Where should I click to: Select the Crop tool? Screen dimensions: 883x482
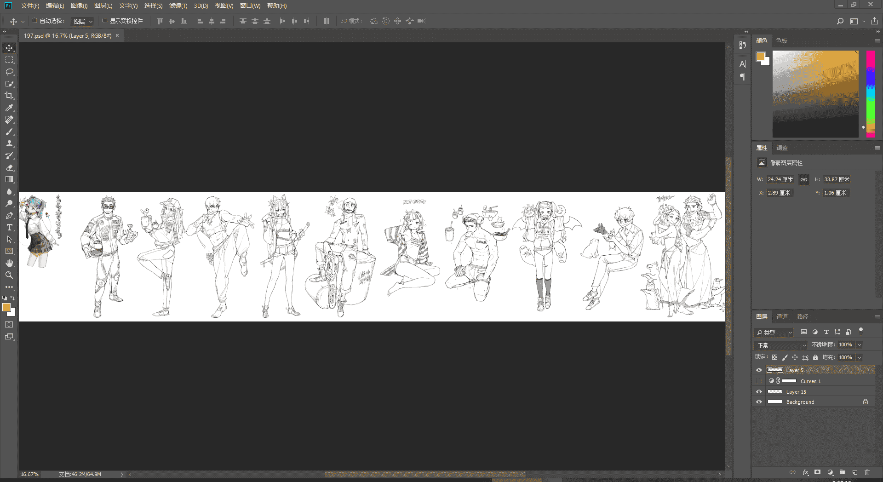pos(9,96)
